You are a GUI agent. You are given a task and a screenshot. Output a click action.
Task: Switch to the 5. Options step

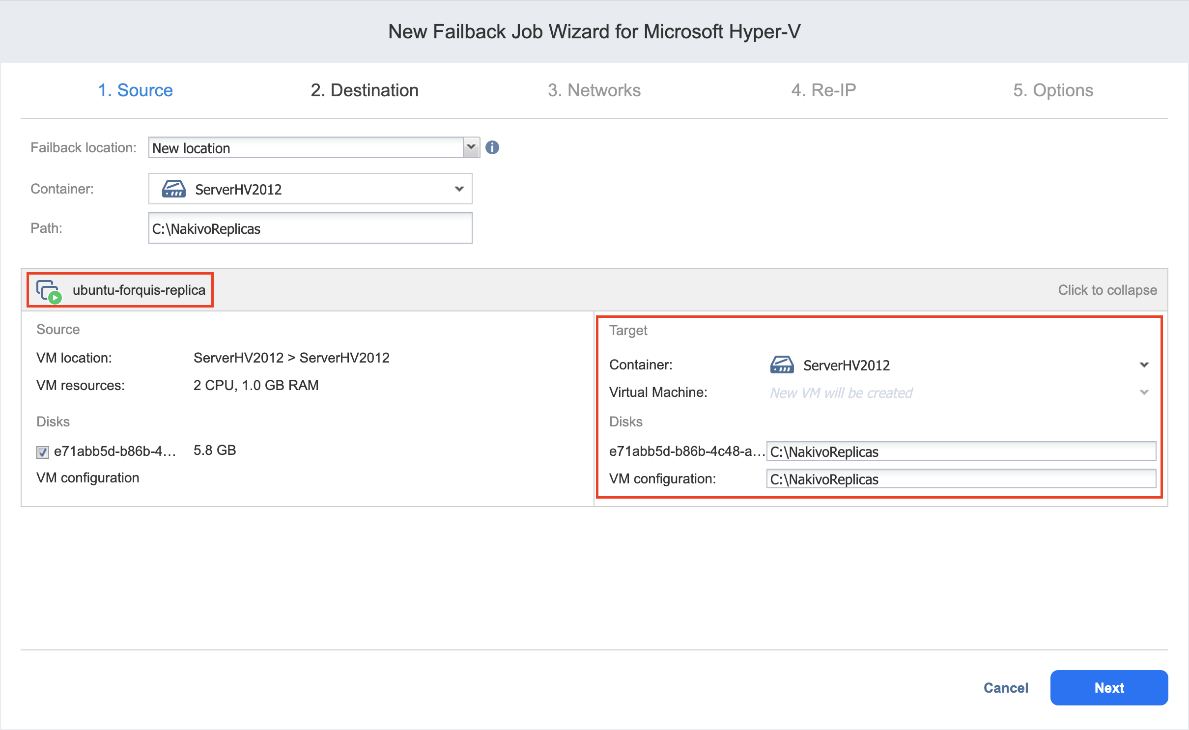pyautogui.click(x=1053, y=90)
